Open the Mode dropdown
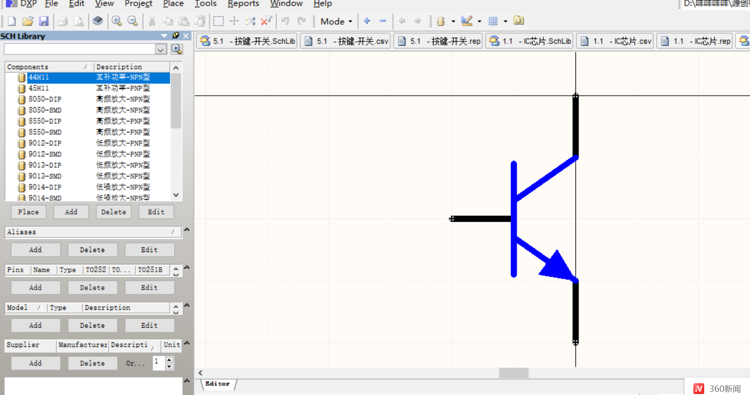750x395 pixels. click(337, 22)
